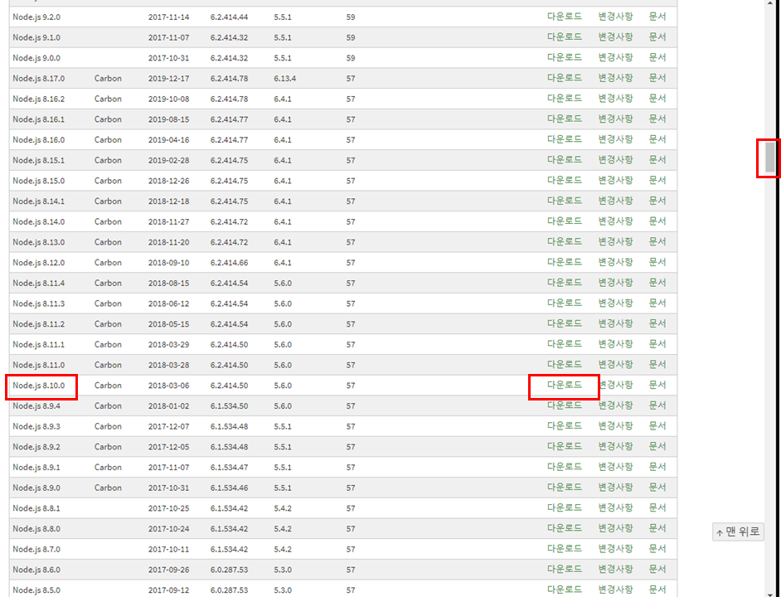Screen dimensions: 781x597
Task: Select the Node.js 8.17.0 version text
Action: (x=39, y=79)
